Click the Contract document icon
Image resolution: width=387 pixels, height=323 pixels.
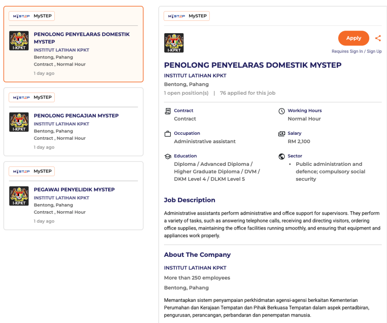point(168,111)
